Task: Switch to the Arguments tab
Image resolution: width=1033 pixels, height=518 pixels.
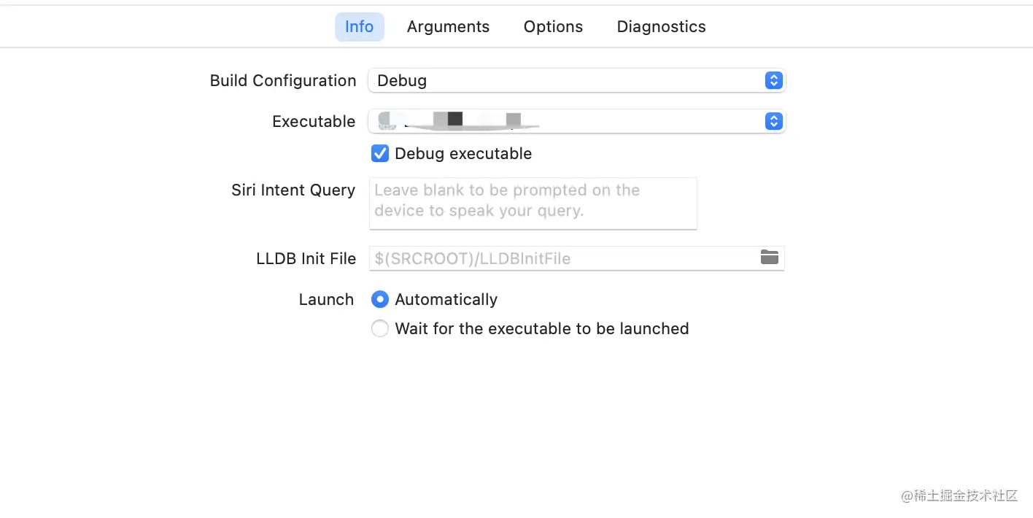Action: tap(448, 27)
